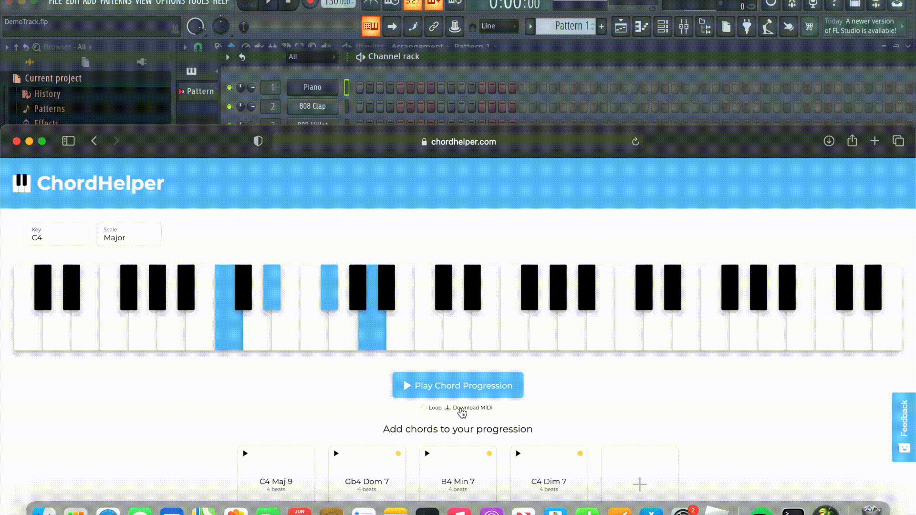Click the Download MIDI link
Viewport: 916px width, 515px height.
tap(468, 408)
